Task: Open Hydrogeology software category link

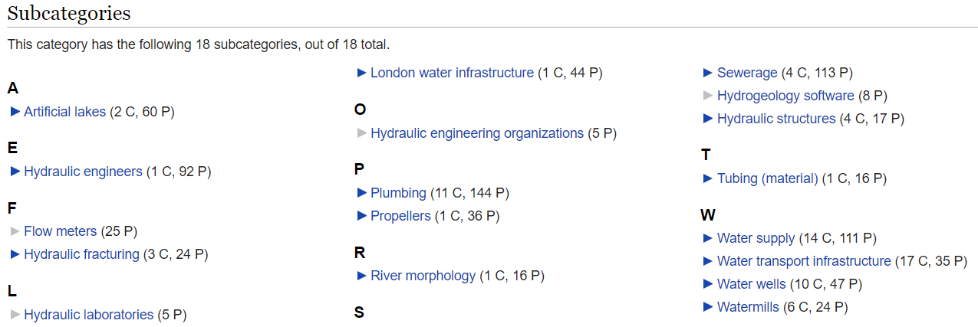Action: coord(785,96)
